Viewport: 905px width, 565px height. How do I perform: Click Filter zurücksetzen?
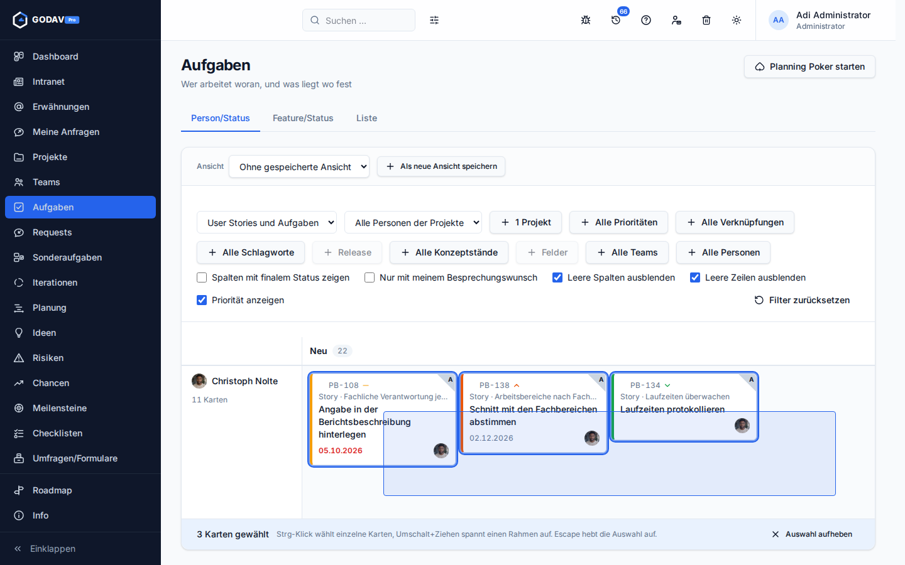point(802,300)
